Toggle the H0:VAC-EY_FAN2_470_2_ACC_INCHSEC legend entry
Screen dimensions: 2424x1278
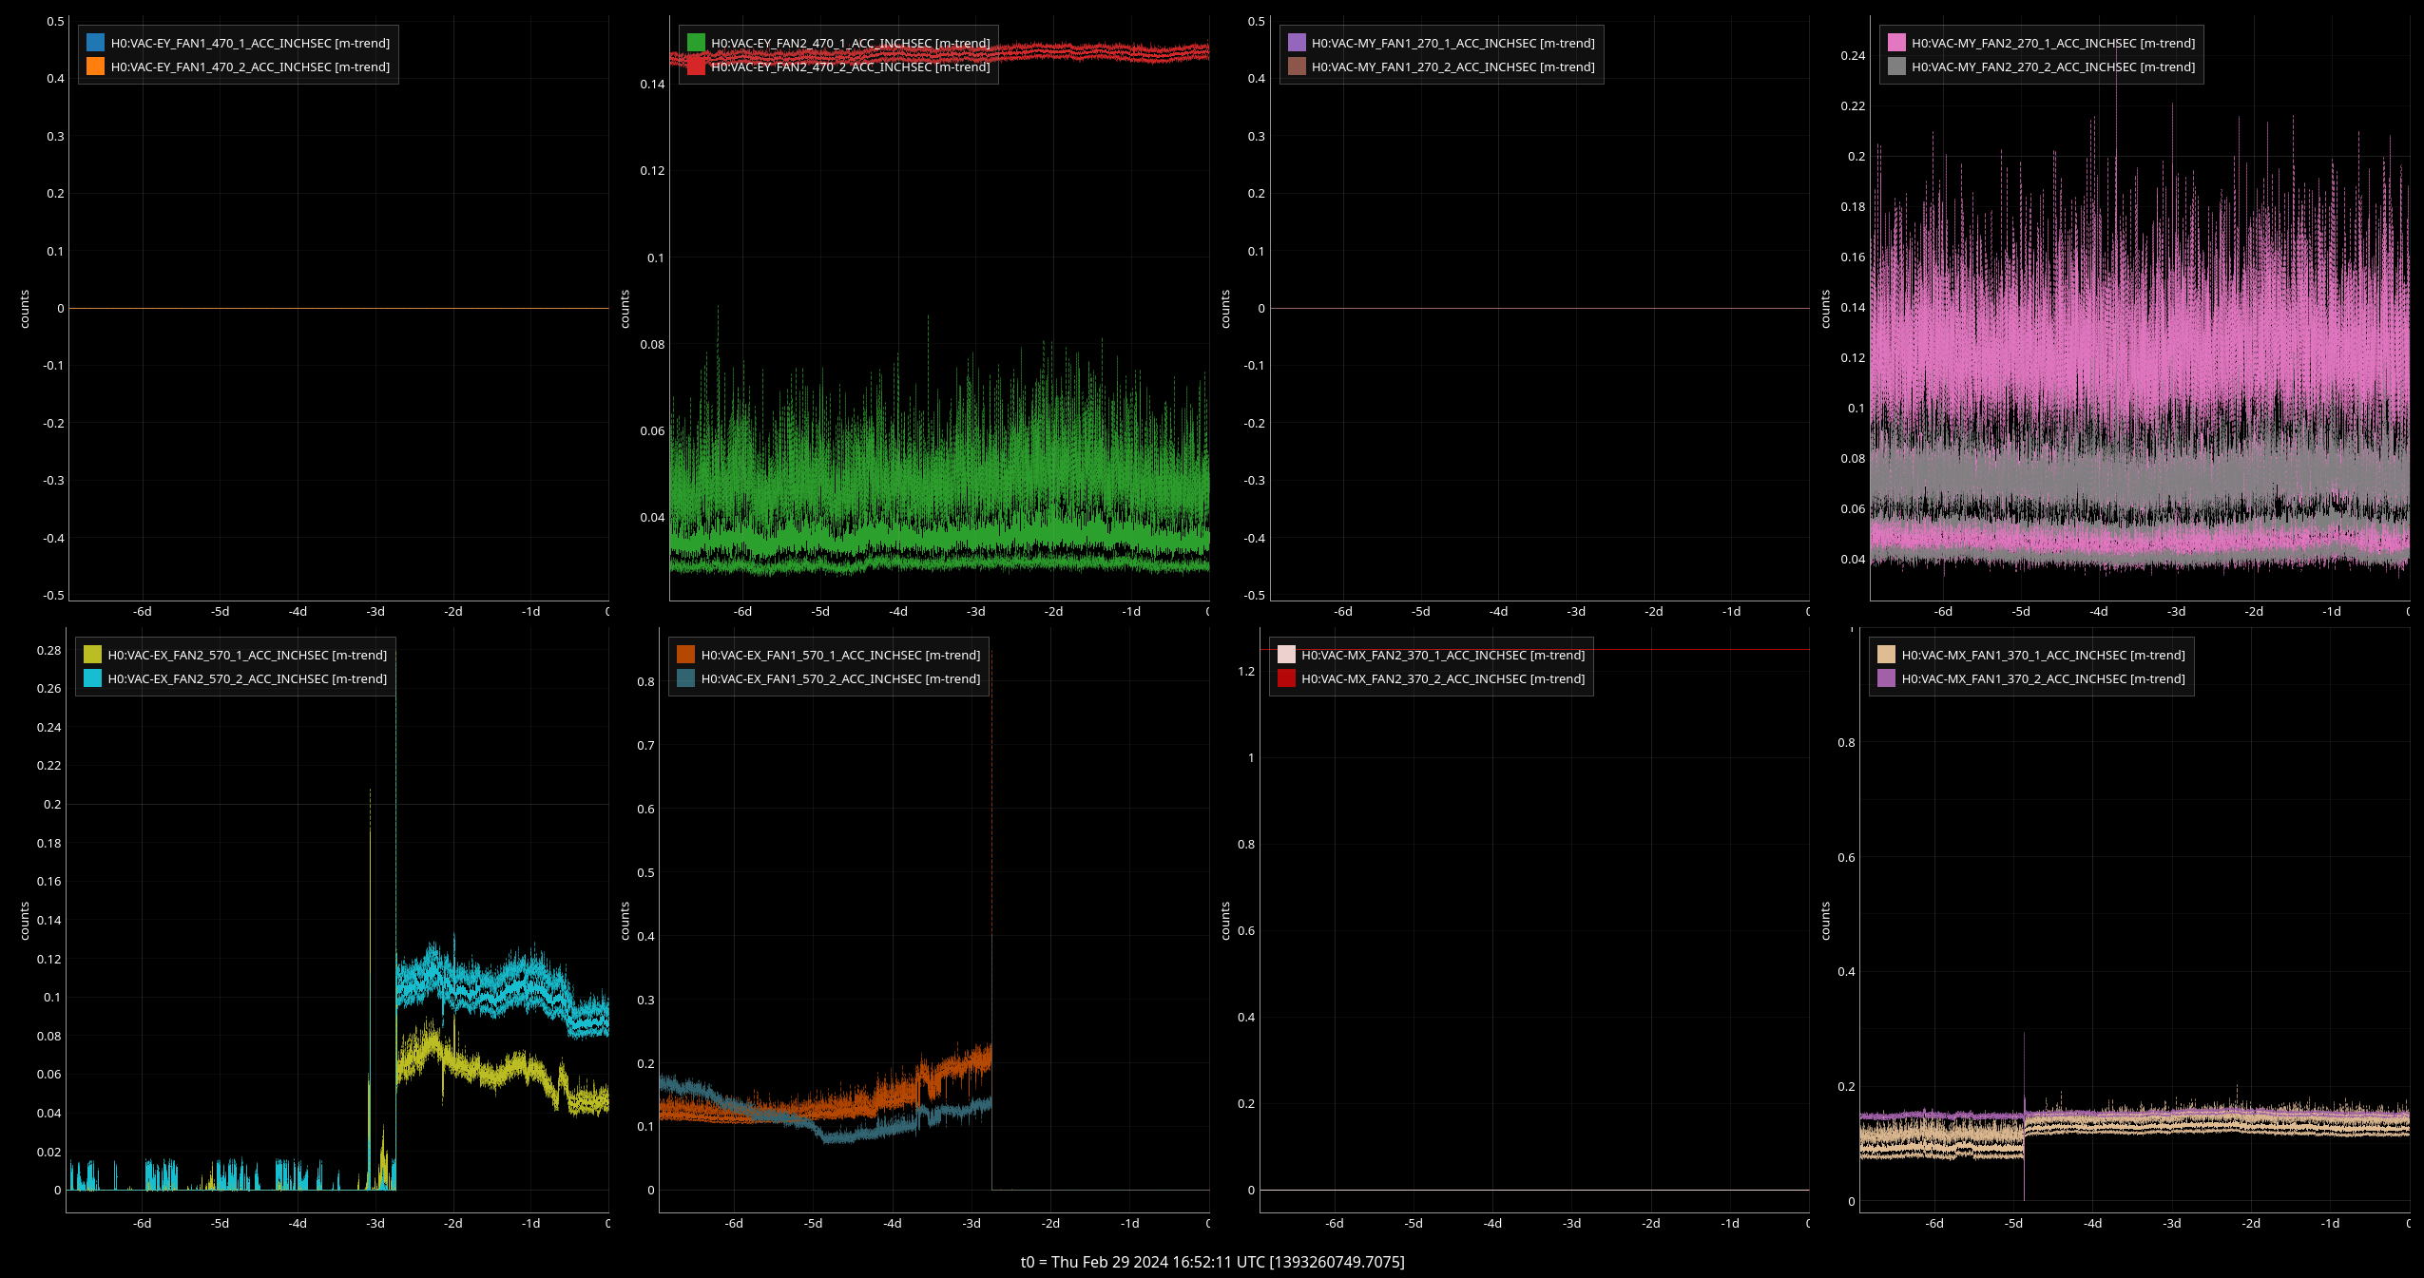pyautogui.click(x=849, y=67)
